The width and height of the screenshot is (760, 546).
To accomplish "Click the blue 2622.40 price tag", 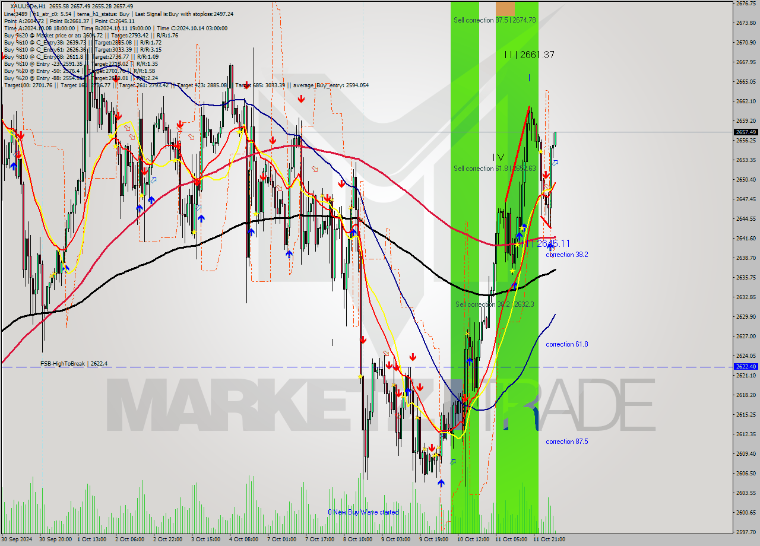I will click(x=746, y=367).
